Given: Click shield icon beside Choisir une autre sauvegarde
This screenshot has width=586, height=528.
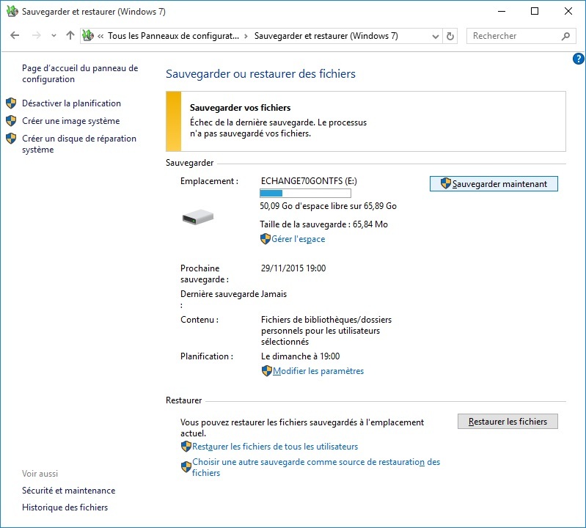Looking at the screenshot, I should point(186,466).
